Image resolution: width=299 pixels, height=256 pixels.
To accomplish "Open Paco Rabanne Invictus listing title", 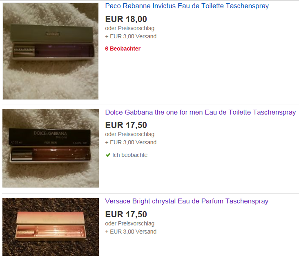I will 187,6.
